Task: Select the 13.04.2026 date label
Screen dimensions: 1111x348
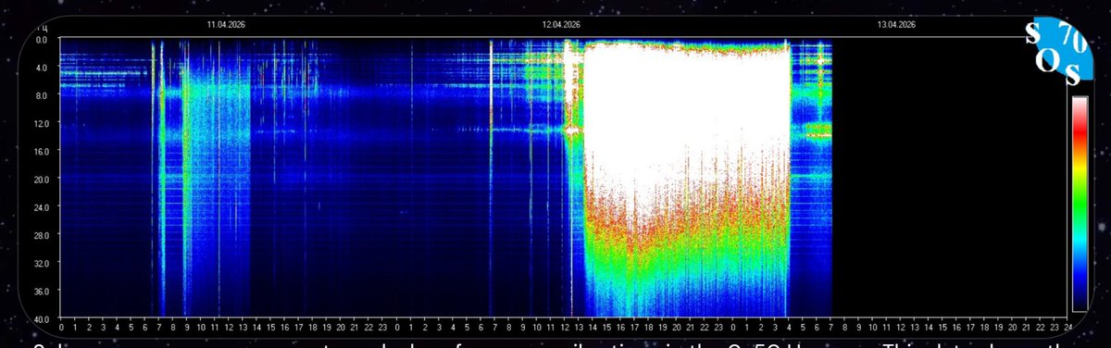Action: click(x=895, y=25)
